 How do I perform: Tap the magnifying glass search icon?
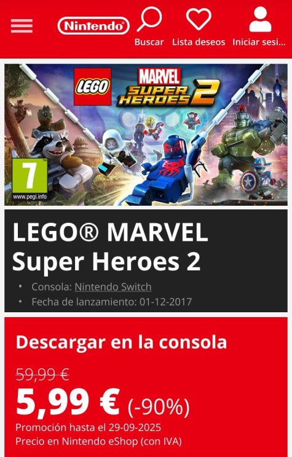point(149,19)
